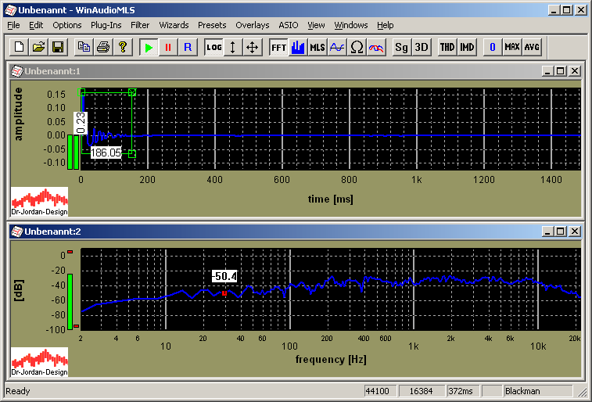Open the Wizards menu
The height and width of the screenshot is (402, 592).
(174, 25)
